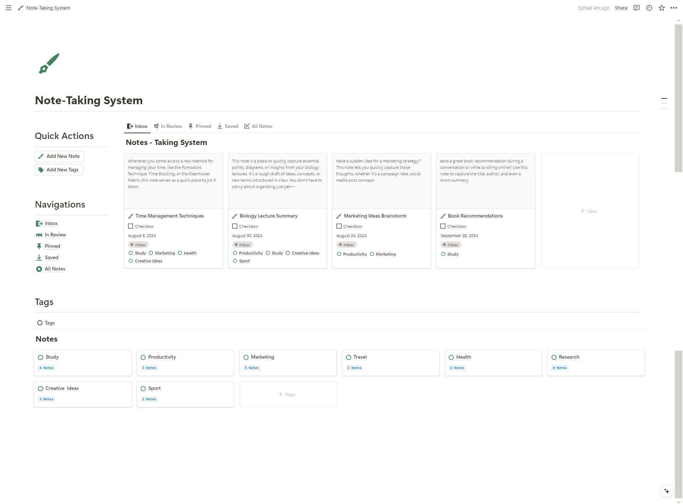Select the Health radio on Time Management card
This screenshot has width=683, height=504.
tap(180, 253)
